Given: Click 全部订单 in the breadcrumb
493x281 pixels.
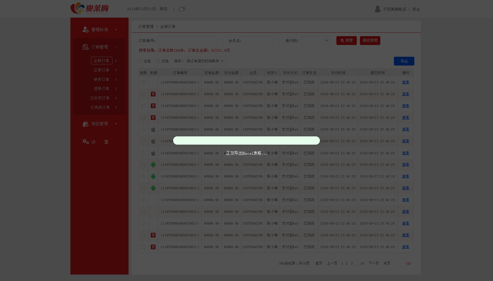Looking at the screenshot, I should 168,26.
